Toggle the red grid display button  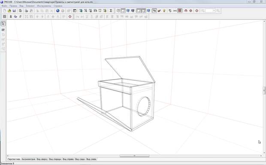click(x=180, y=11)
